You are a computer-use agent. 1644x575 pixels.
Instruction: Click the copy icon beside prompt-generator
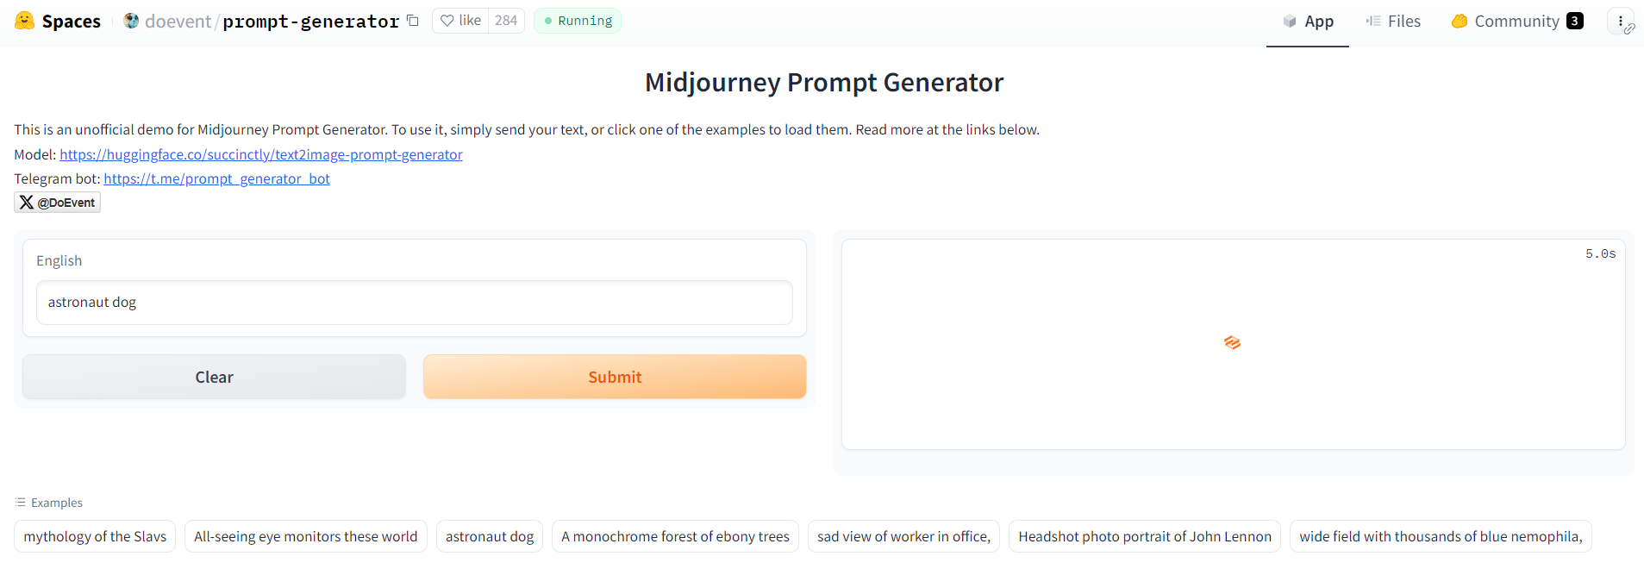click(413, 19)
